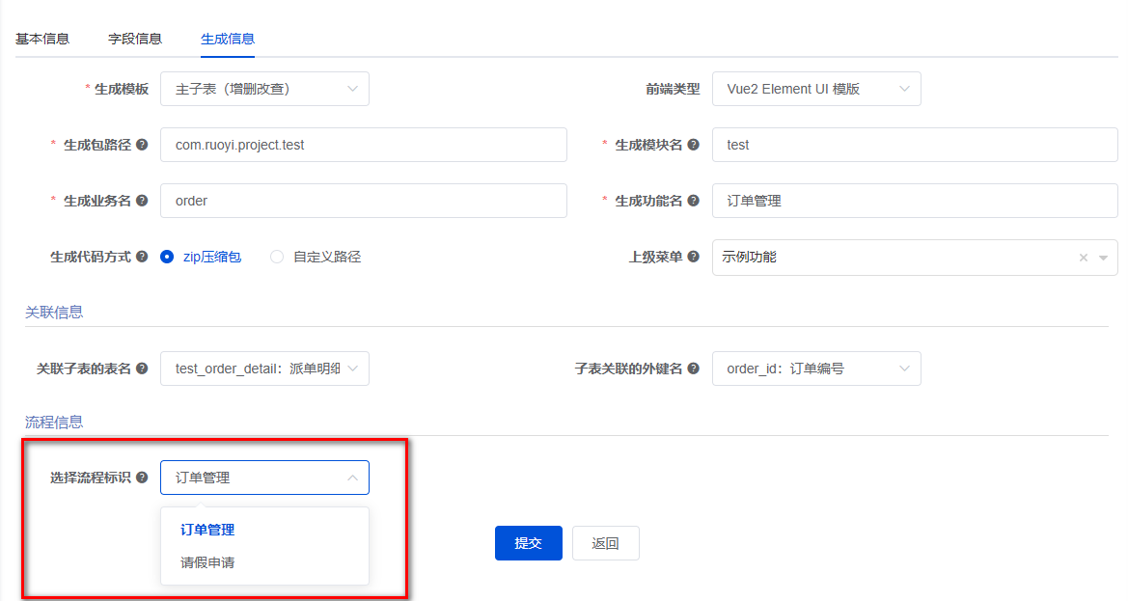Image resolution: width=1128 pixels, height=601 pixels.
Task: Open the 生成模板 dropdown
Action: [264, 89]
